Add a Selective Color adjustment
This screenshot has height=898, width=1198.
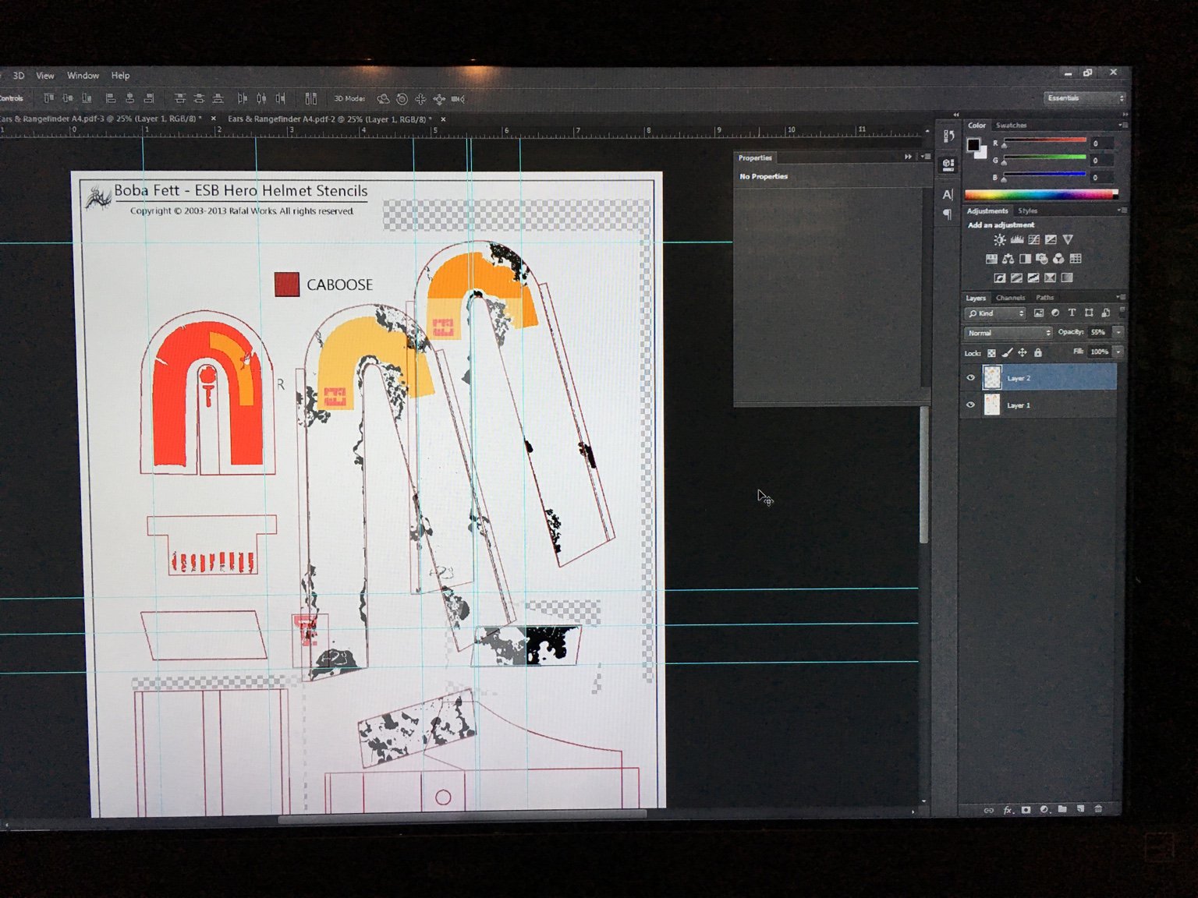click(1051, 278)
